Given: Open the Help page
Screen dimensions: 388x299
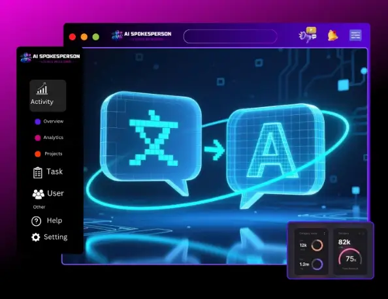Looking at the screenshot, I should point(54,221).
